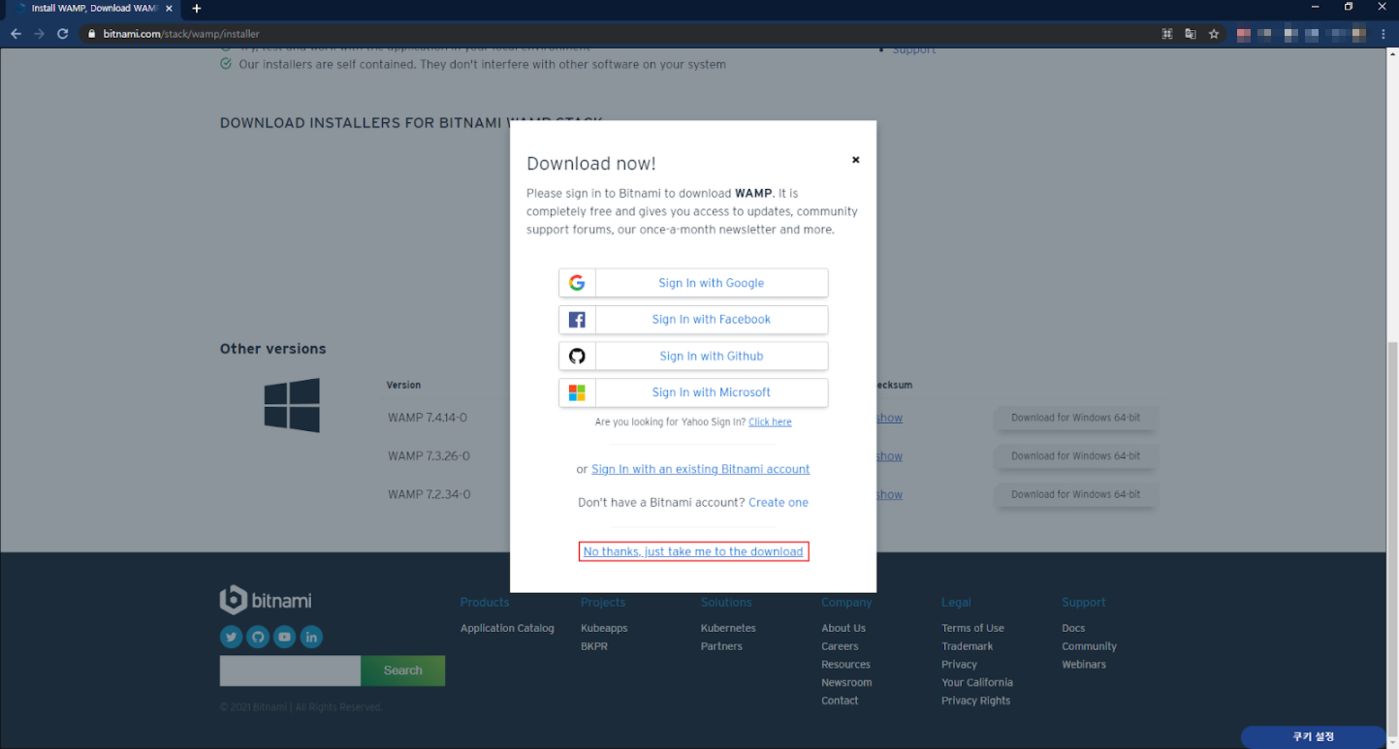Click the Google logo icon
This screenshot has height=749, width=1399.
tap(577, 283)
